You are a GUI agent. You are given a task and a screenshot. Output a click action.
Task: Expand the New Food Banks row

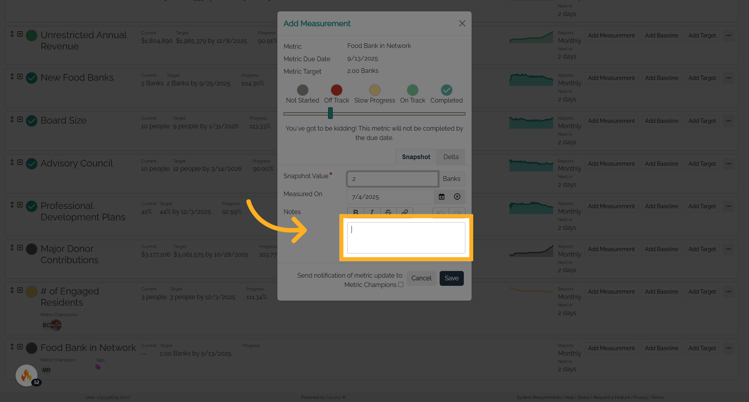pyautogui.click(x=20, y=76)
